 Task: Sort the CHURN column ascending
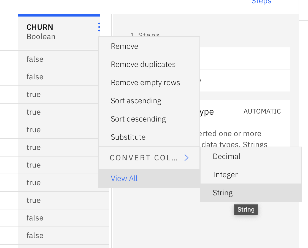pyautogui.click(x=136, y=101)
